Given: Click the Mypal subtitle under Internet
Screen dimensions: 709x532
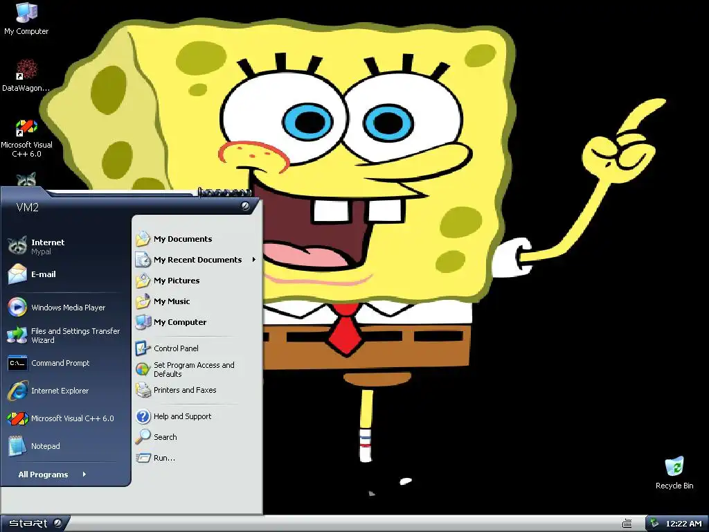Looking at the screenshot, I should [x=41, y=251].
